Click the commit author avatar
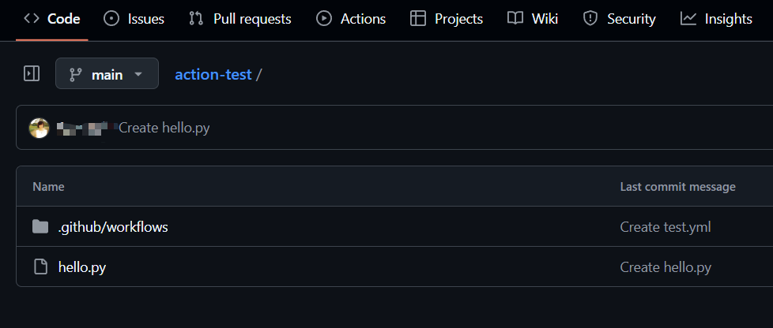Screen dimensions: 773x328 pyautogui.click(x=39, y=128)
